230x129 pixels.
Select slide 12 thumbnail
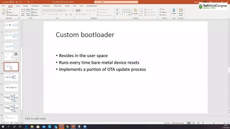pos(11,98)
